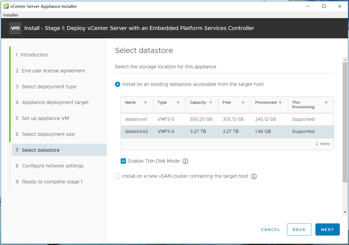Click the scrollbar down arrow
349x245 pixels.
(345, 212)
